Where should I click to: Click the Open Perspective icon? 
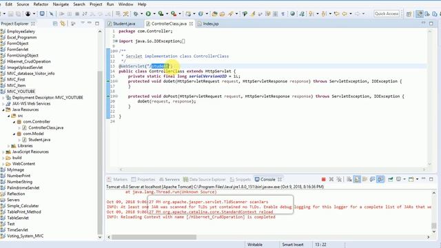pyautogui.click(x=409, y=14)
